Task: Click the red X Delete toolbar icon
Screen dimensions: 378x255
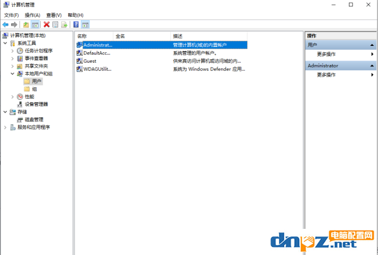Action: click(x=47, y=25)
